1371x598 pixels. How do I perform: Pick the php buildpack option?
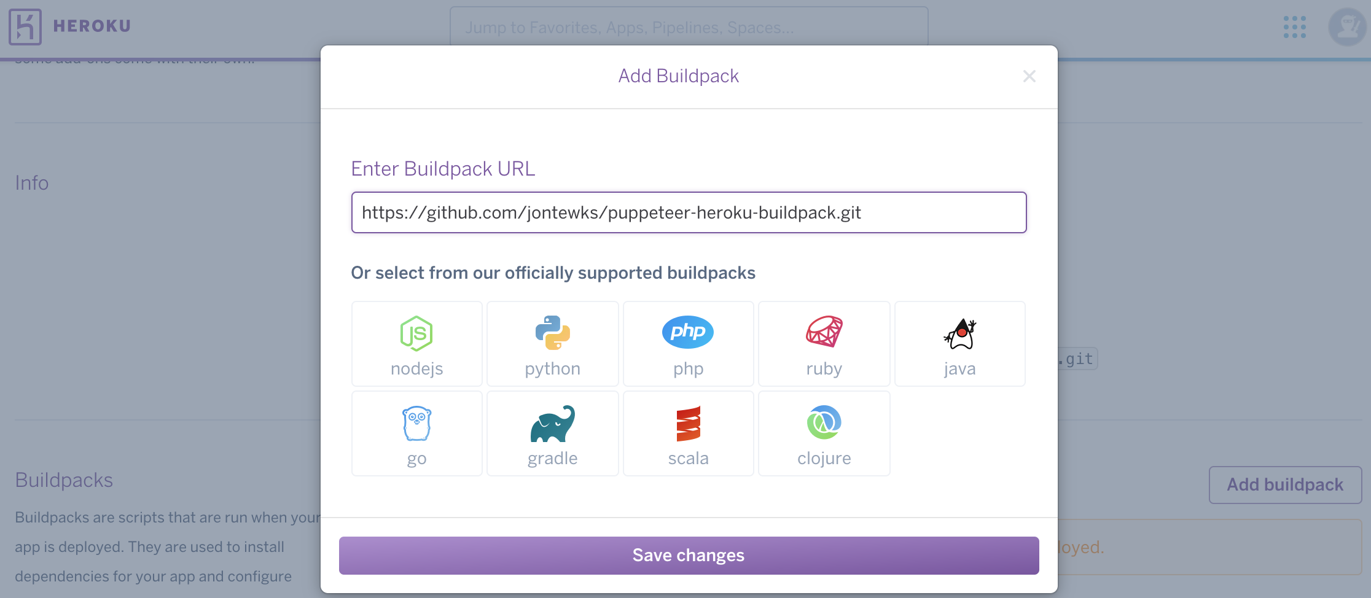point(688,344)
